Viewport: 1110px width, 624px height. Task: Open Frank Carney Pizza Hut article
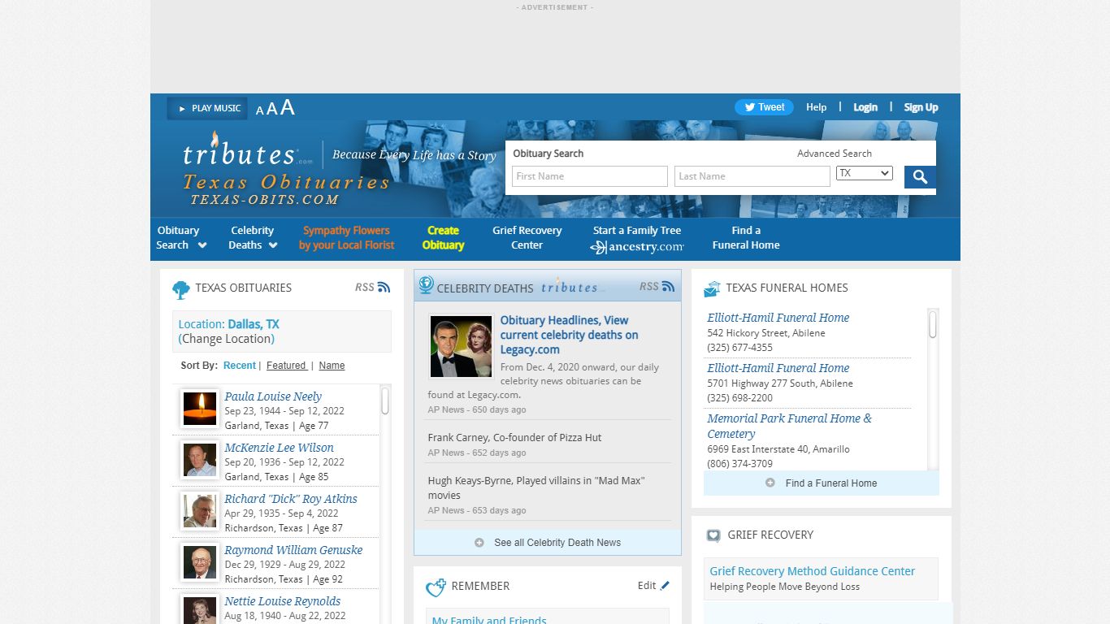(x=514, y=437)
